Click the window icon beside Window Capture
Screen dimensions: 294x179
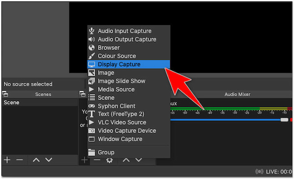[x=92, y=139]
